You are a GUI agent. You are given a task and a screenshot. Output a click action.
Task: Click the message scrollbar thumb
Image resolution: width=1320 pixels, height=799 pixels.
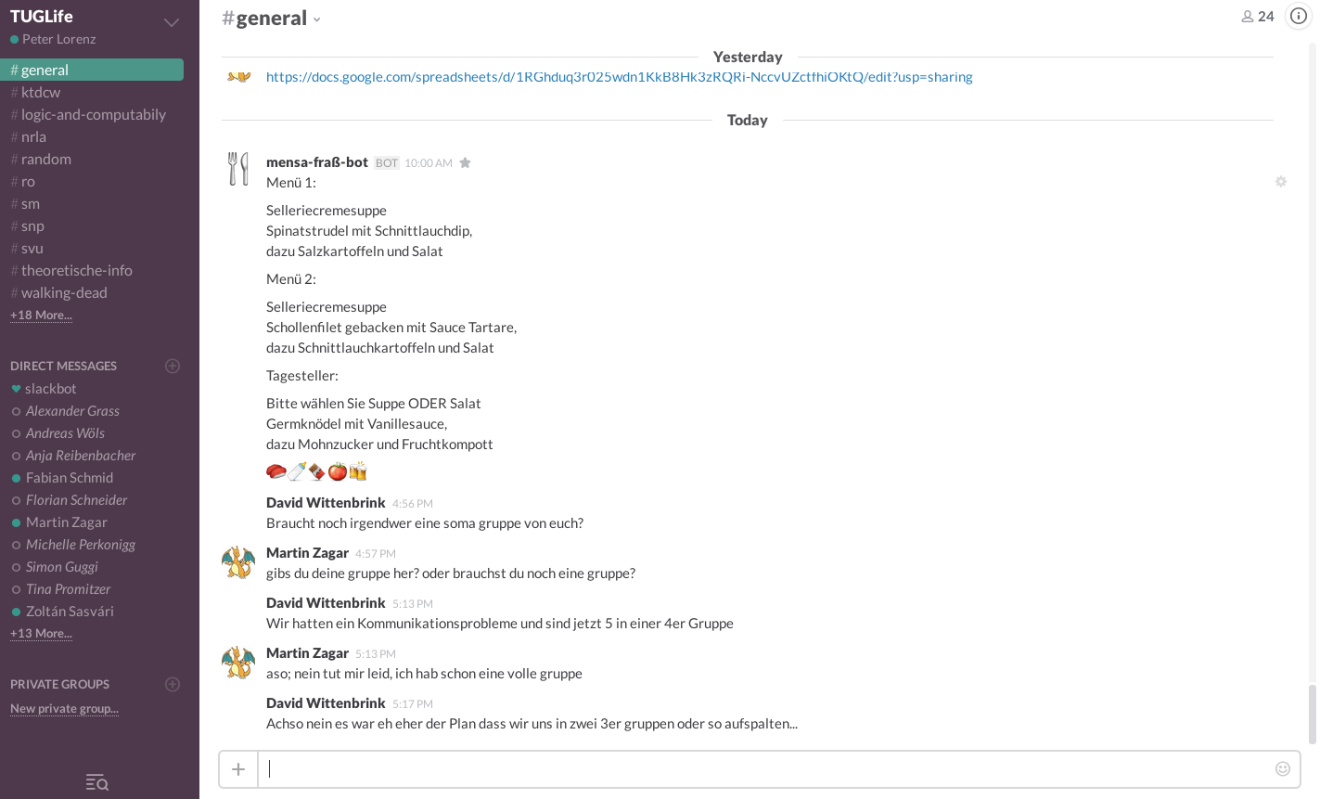(x=1312, y=715)
